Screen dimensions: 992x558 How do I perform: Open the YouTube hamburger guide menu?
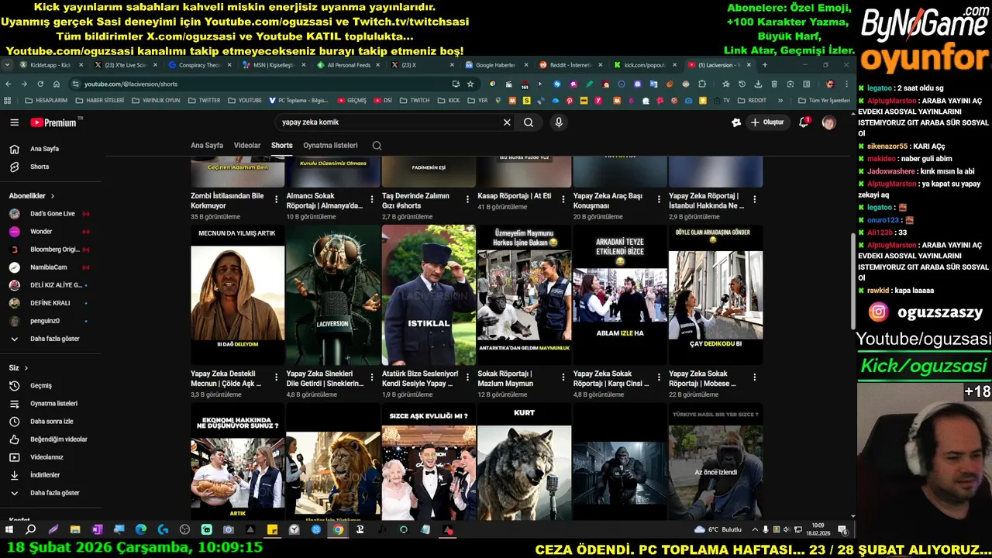coord(14,122)
